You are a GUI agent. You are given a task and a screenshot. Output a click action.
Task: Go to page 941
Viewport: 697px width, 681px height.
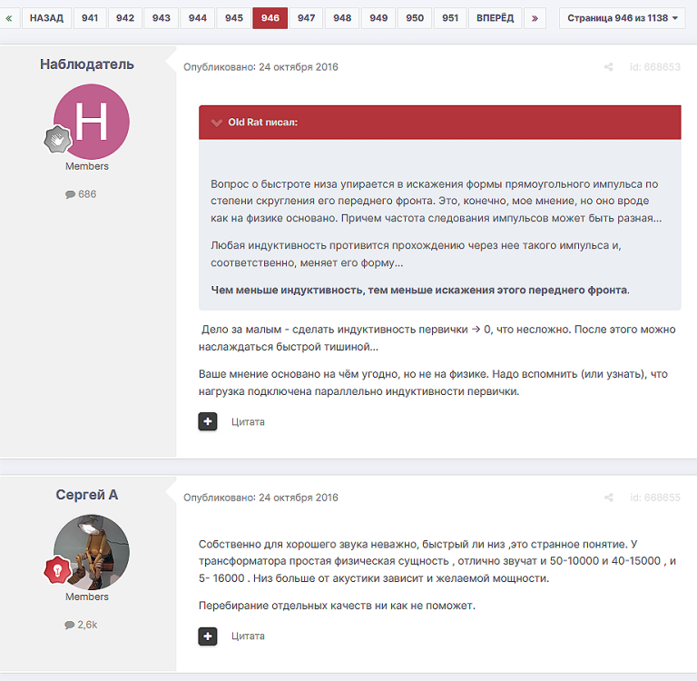90,18
